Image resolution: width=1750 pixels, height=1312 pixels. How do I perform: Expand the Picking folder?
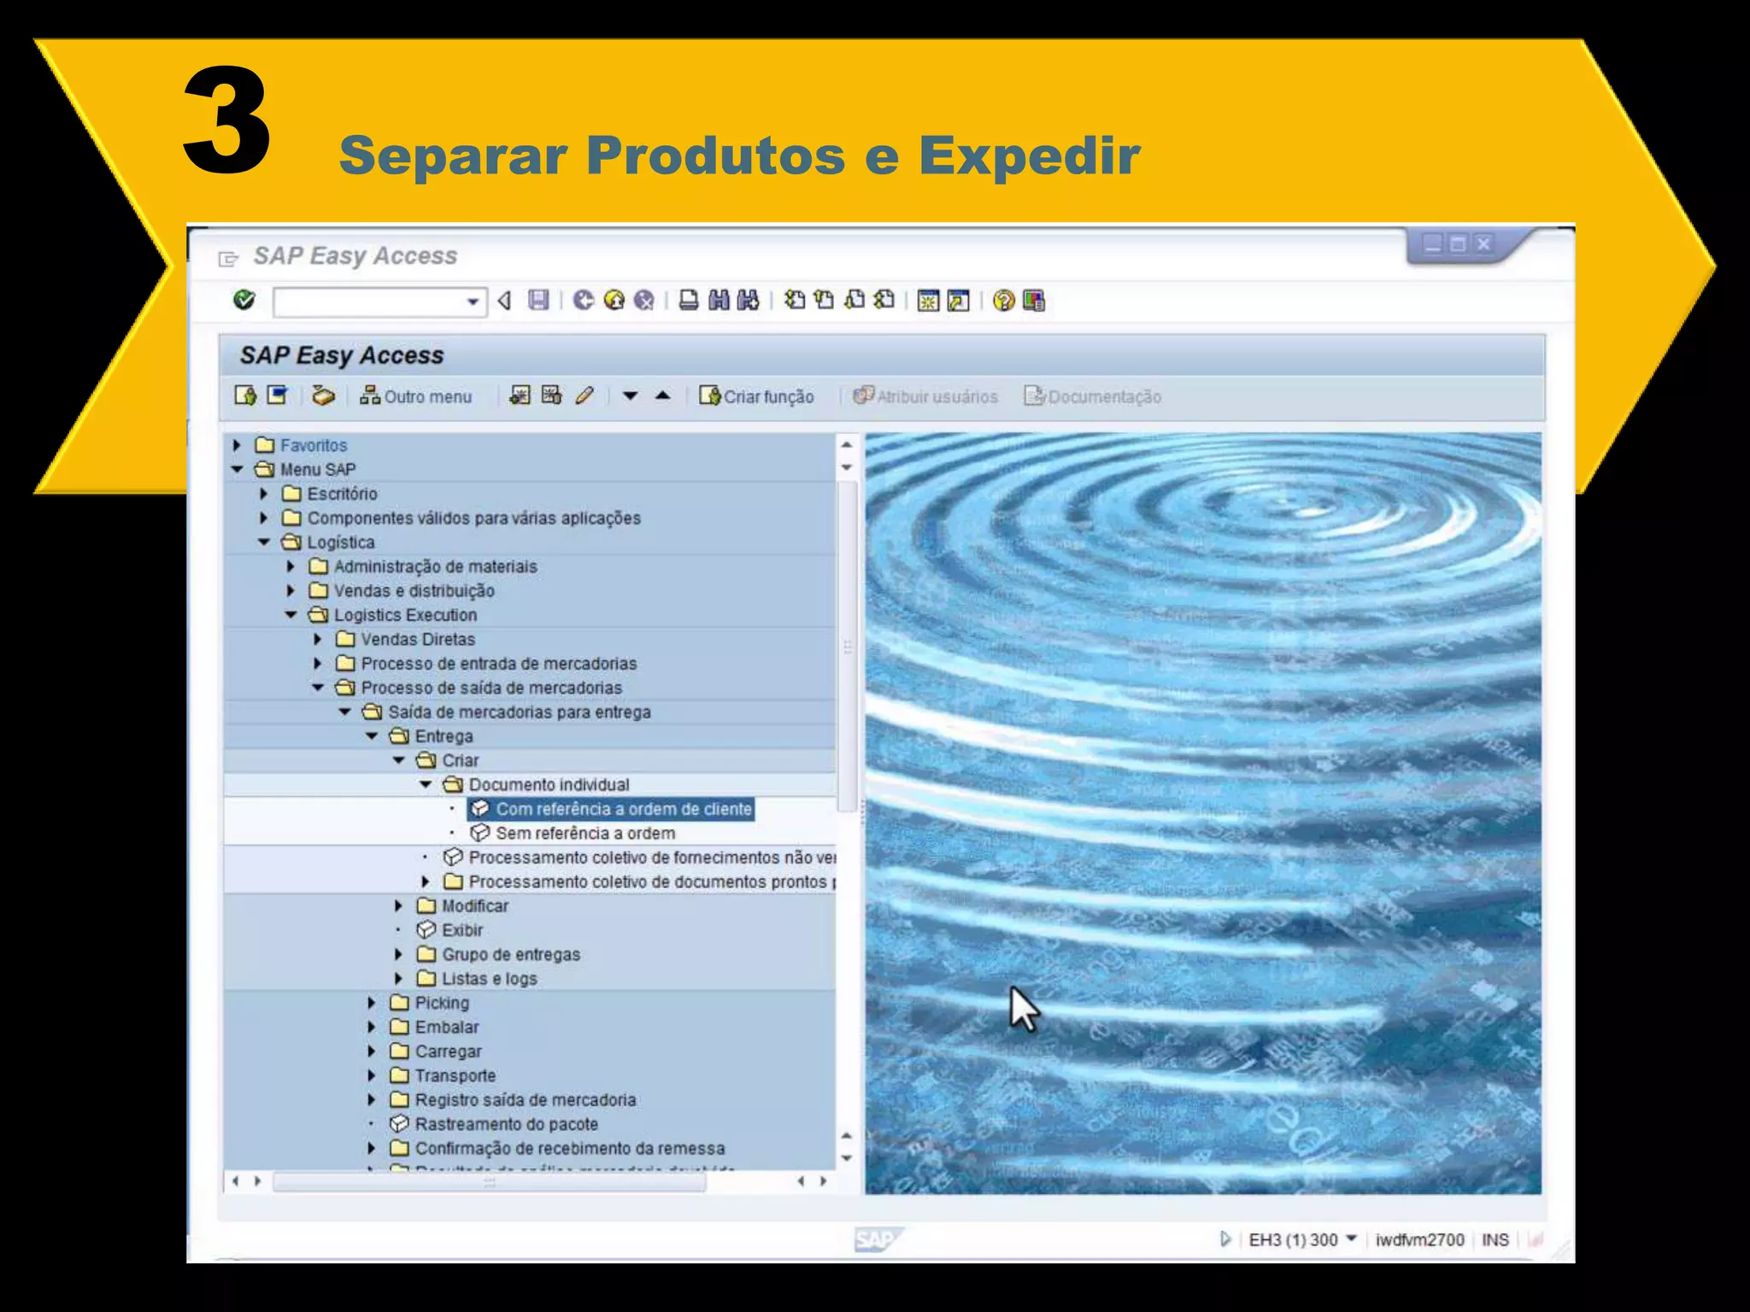click(x=372, y=1003)
